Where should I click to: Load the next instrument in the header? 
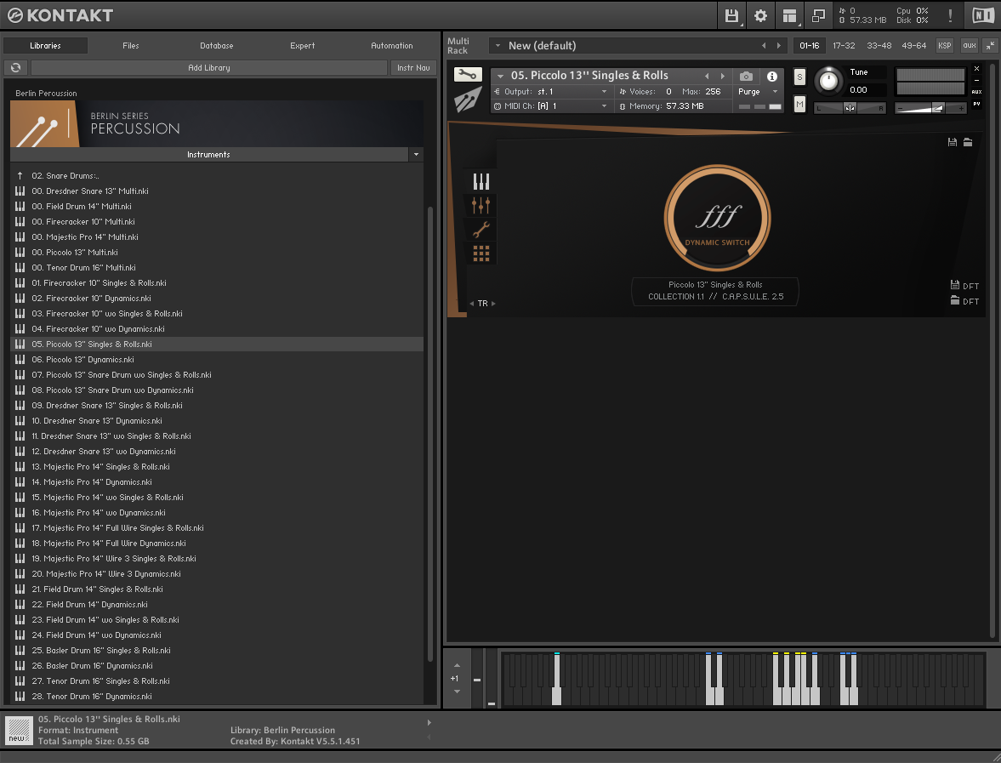(x=723, y=76)
